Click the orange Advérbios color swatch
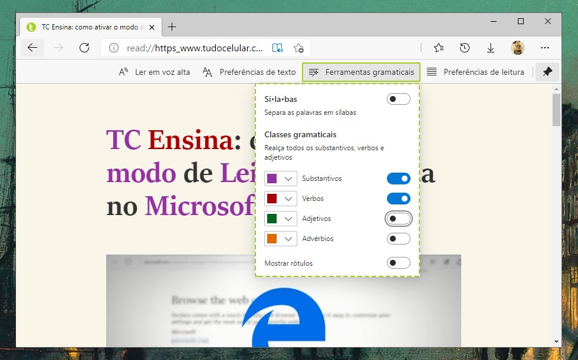Screen dimensions: 578x360 coord(272,239)
